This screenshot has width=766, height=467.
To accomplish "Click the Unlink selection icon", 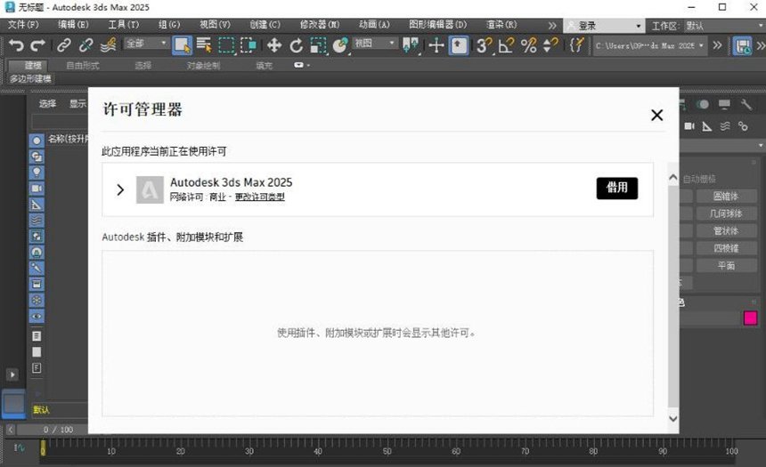I will click(x=86, y=45).
